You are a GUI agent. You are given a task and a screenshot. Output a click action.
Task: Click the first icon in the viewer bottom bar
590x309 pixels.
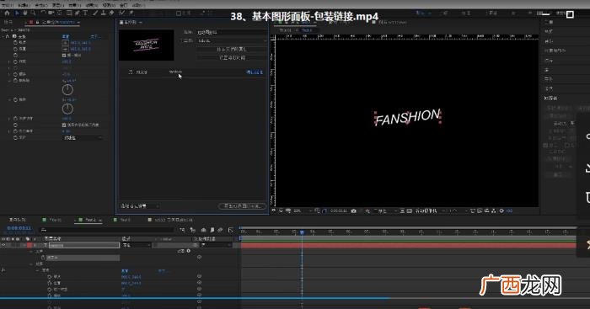click(274, 210)
